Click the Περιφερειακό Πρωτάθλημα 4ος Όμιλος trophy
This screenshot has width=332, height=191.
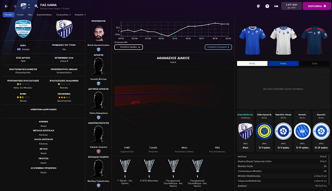173,165
